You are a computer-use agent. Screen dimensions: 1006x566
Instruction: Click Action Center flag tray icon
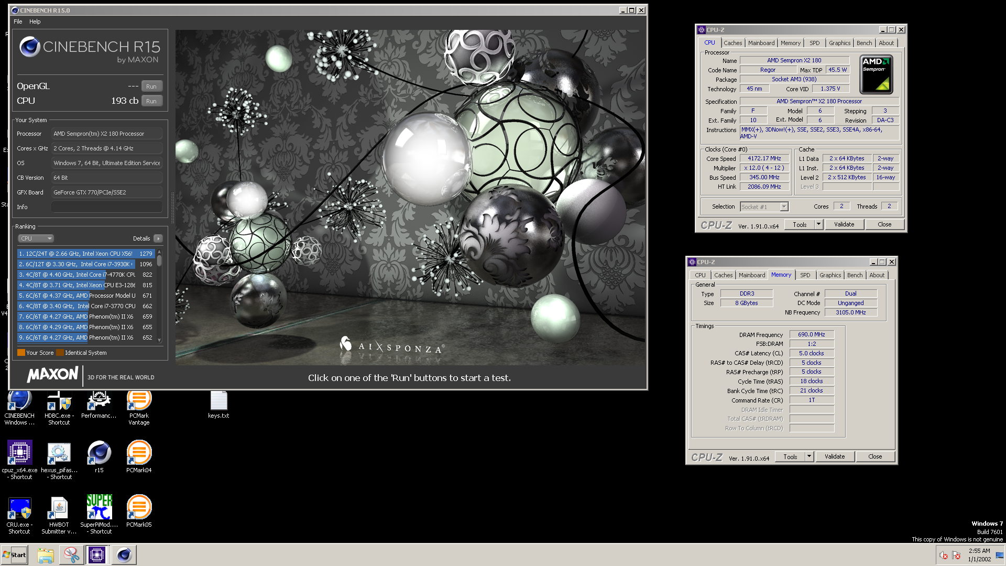tap(956, 556)
